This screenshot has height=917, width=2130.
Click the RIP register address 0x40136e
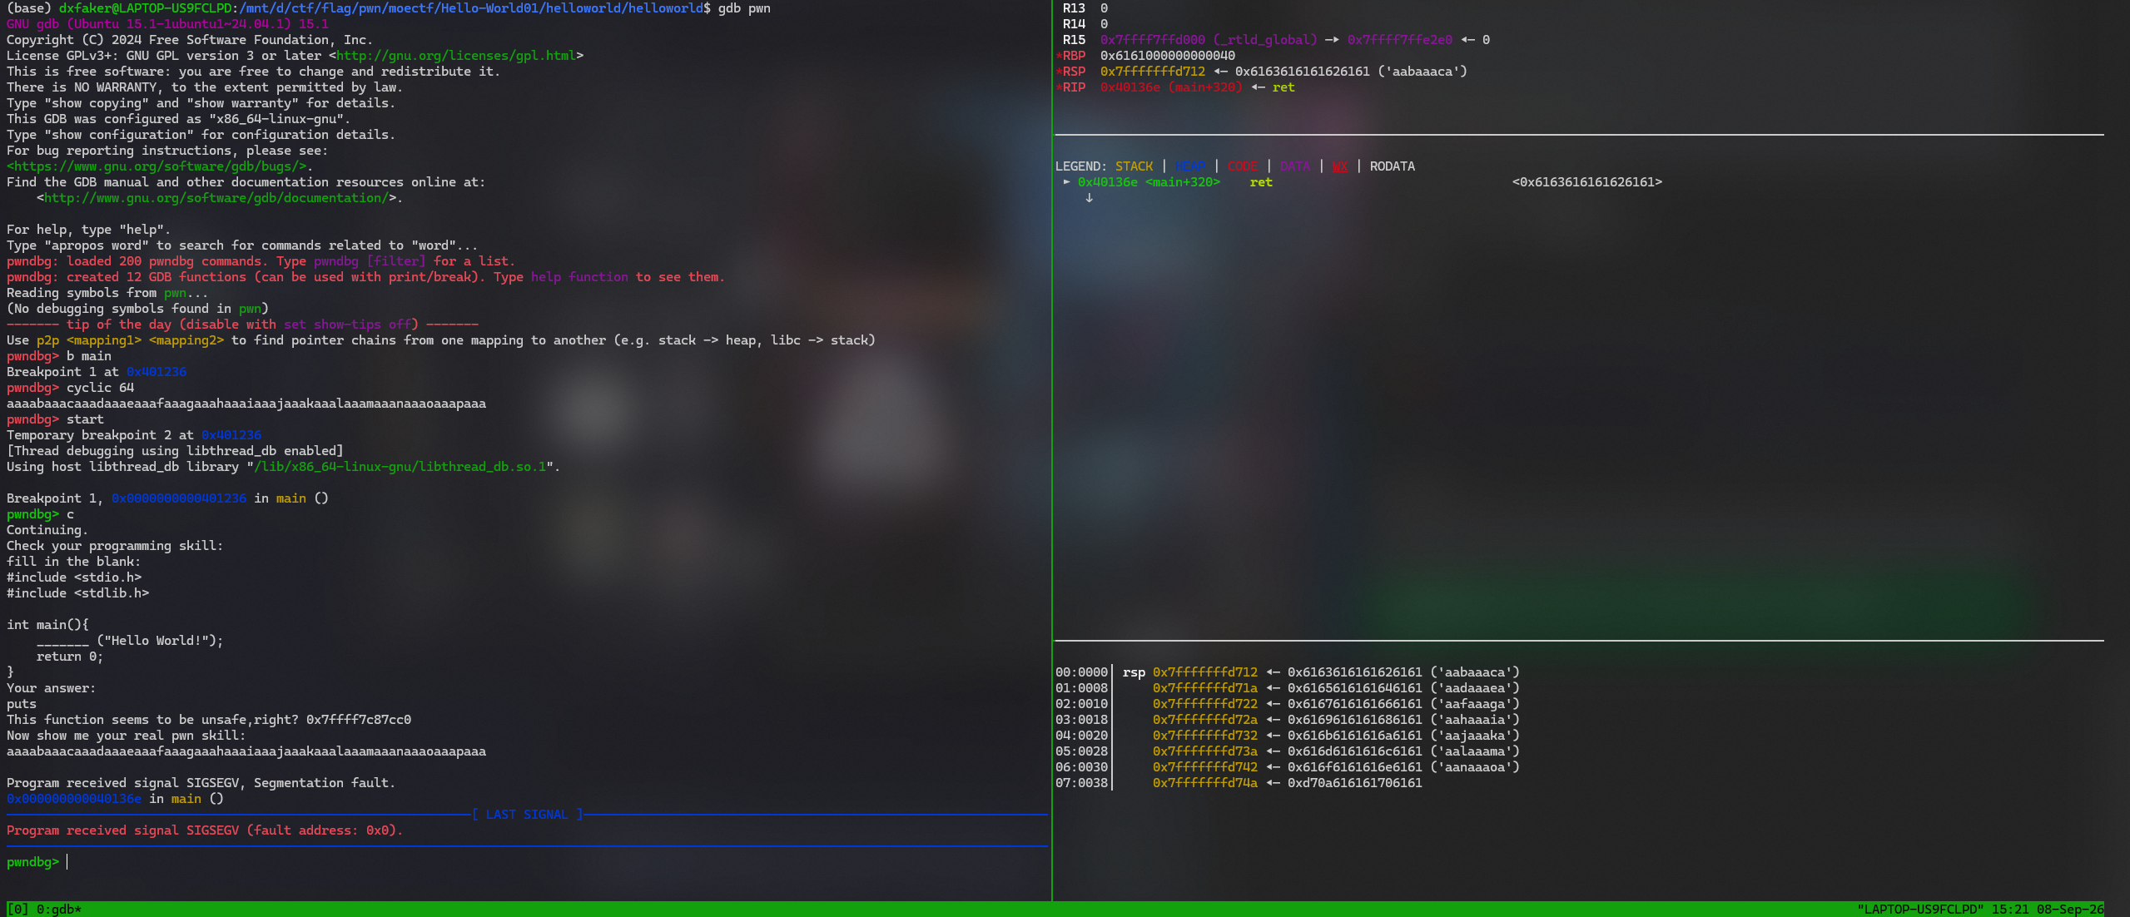pos(1130,87)
